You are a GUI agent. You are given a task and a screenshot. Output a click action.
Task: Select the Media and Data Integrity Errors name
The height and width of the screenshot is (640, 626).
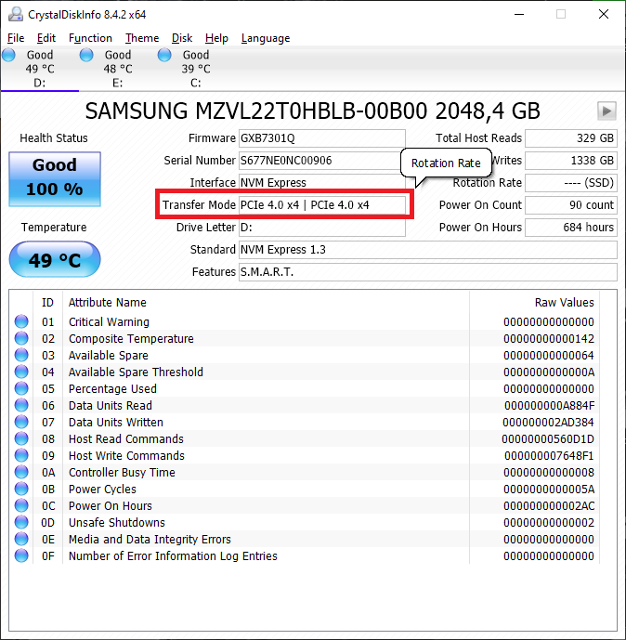(150, 540)
